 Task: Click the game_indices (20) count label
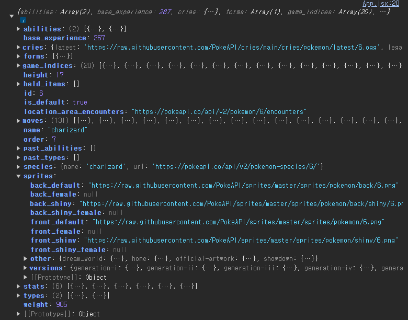pos(87,65)
